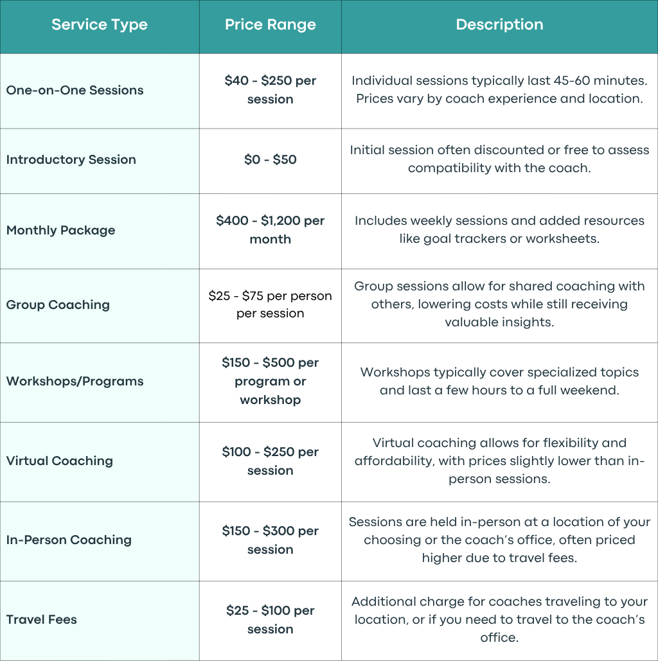The height and width of the screenshot is (661, 658).
Task: Click the Description column header
Action: click(x=499, y=24)
